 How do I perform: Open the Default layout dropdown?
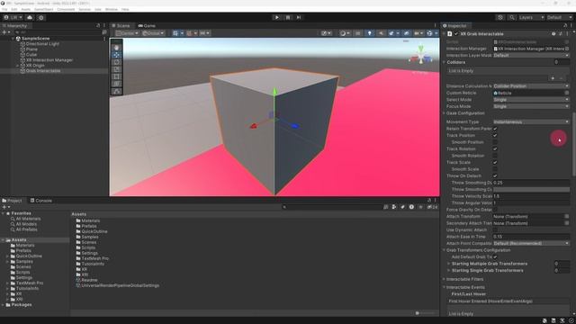point(560,17)
